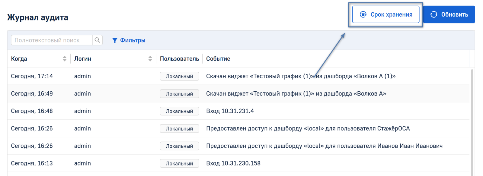The image size is (483, 176).
Task: Toggle sort arrows in Логин column
Action: 150,59
